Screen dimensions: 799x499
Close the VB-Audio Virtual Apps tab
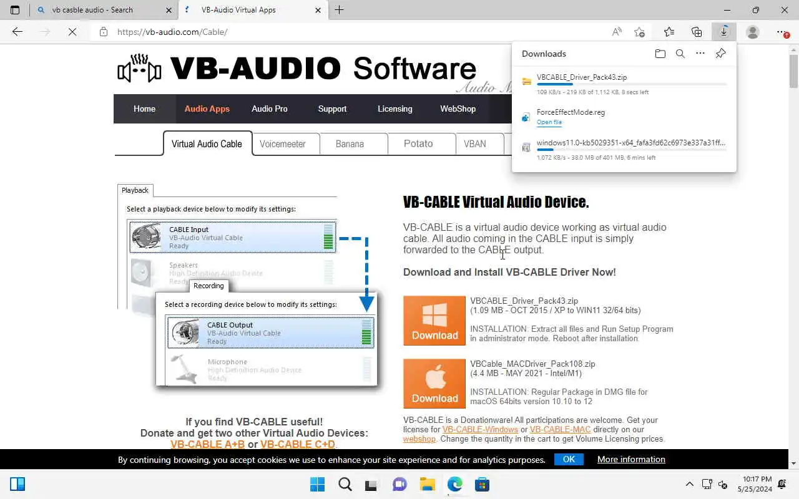point(318,10)
